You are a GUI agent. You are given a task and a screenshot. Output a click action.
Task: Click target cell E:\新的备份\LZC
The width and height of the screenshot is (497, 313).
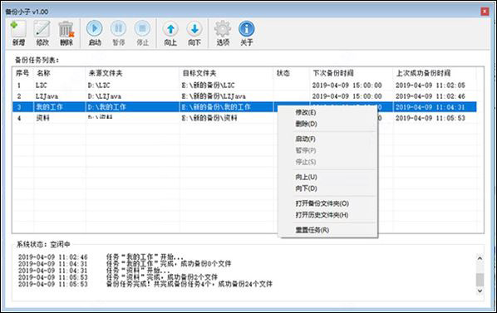208,86
